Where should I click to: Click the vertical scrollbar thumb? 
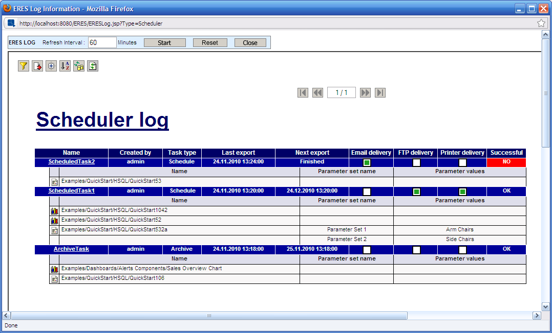(546, 93)
